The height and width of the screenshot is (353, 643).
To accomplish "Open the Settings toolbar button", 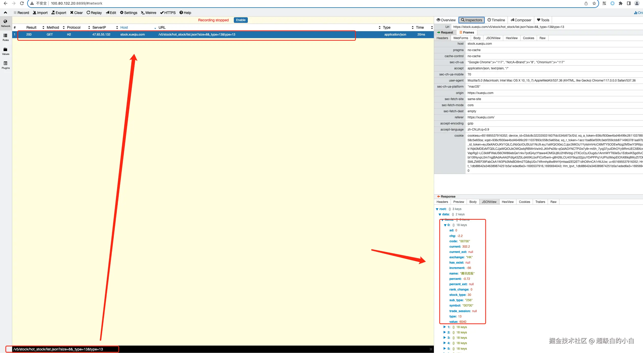I will point(129,13).
